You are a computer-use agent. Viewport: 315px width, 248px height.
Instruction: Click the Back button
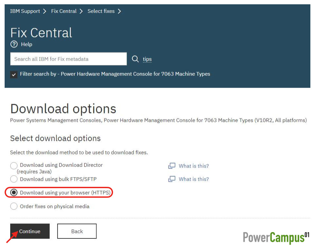[77, 231]
